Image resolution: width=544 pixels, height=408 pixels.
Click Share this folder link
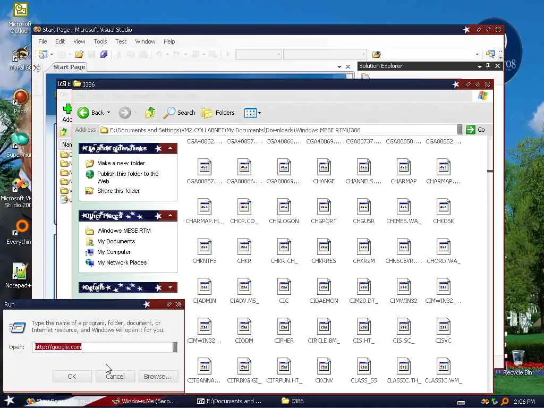point(118,191)
